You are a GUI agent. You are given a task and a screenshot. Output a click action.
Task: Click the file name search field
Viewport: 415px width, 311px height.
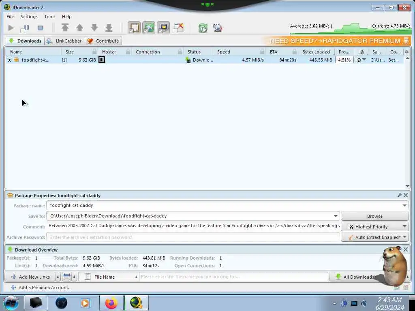(233, 277)
